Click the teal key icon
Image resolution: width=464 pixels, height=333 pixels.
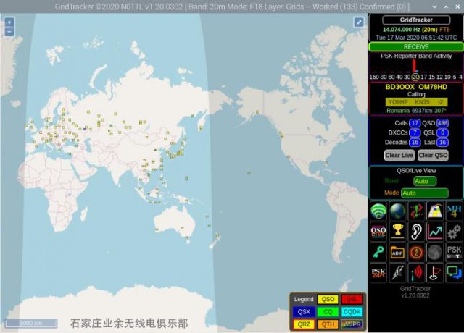coord(378,253)
